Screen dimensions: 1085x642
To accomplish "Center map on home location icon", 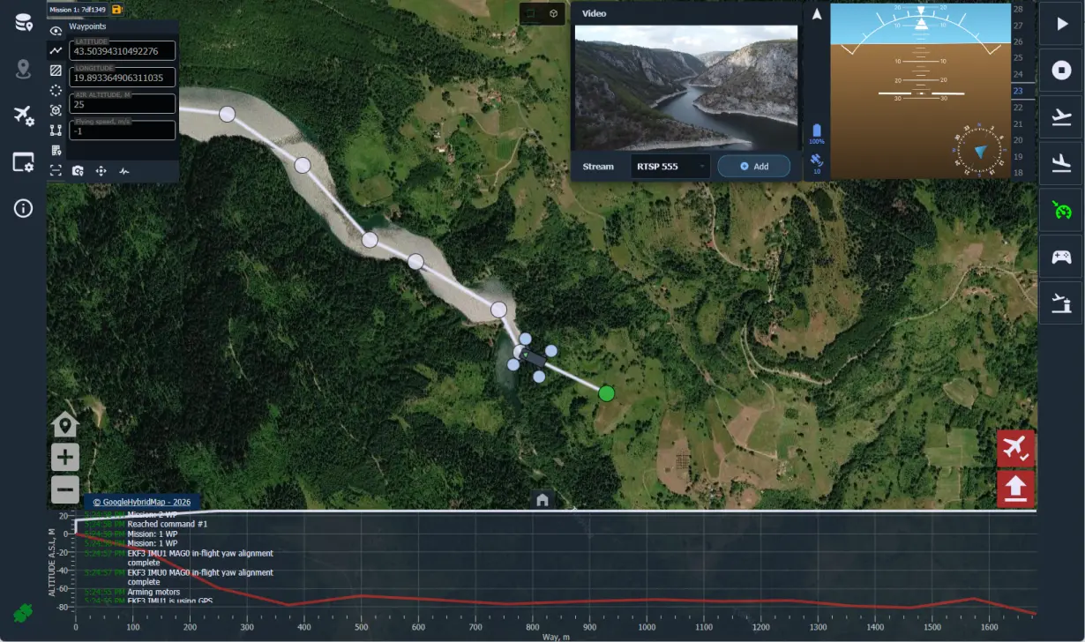I will click(x=65, y=424).
